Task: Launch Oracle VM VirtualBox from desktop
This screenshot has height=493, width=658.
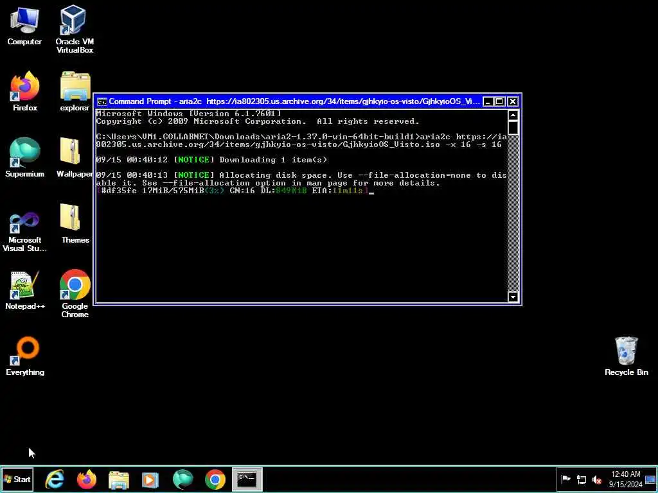Action: [x=75, y=29]
